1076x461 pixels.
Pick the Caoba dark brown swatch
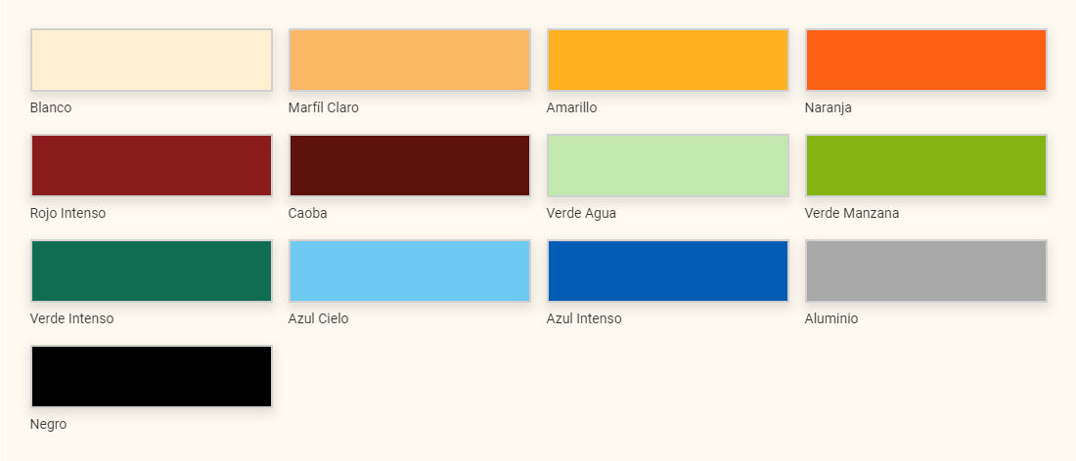[x=410, y=166]
